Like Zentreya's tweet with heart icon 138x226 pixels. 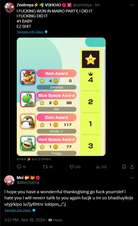72,167
